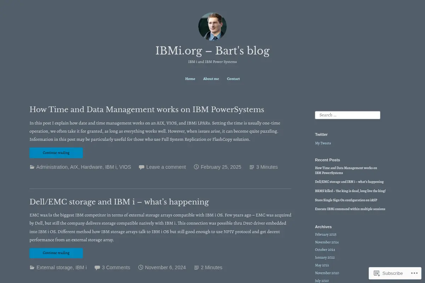Click the Recent Posts widget heading

pos(327,160)
